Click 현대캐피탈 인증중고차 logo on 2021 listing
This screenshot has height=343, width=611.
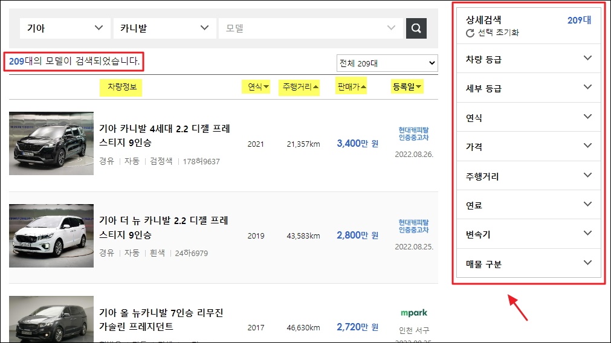pyautogui.click(x=413, y=133)
